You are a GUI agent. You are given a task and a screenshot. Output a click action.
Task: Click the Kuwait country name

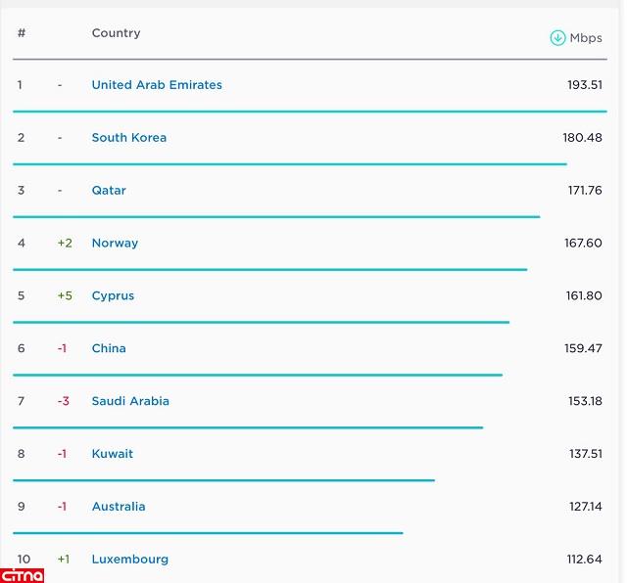tap(112, 455)
